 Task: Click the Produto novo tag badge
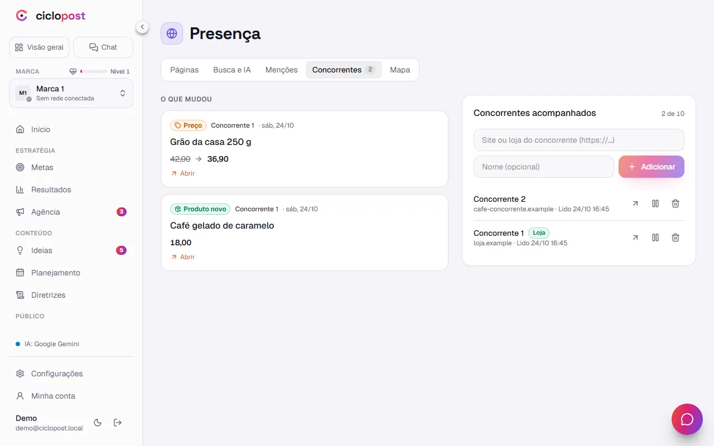(x=200, y=209)
